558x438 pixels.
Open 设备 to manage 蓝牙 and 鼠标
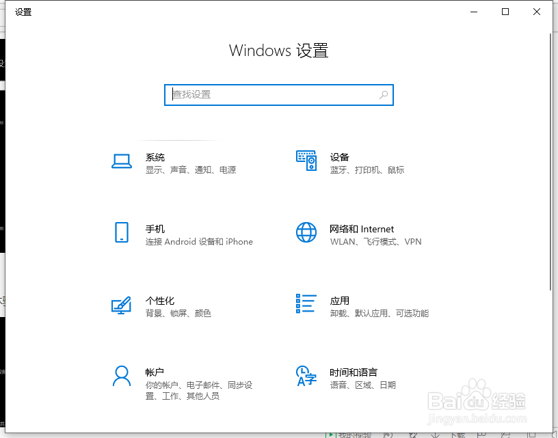pyautogui.click(x=340, y=157)
